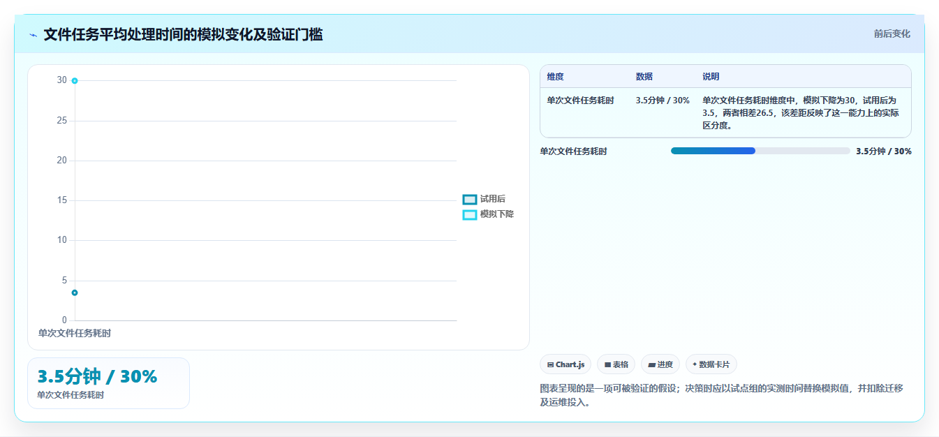Click the 单次文件任务耗时 cell in table
The height and width of the screenshot is (437, 939).
click(x=581, y=101)
